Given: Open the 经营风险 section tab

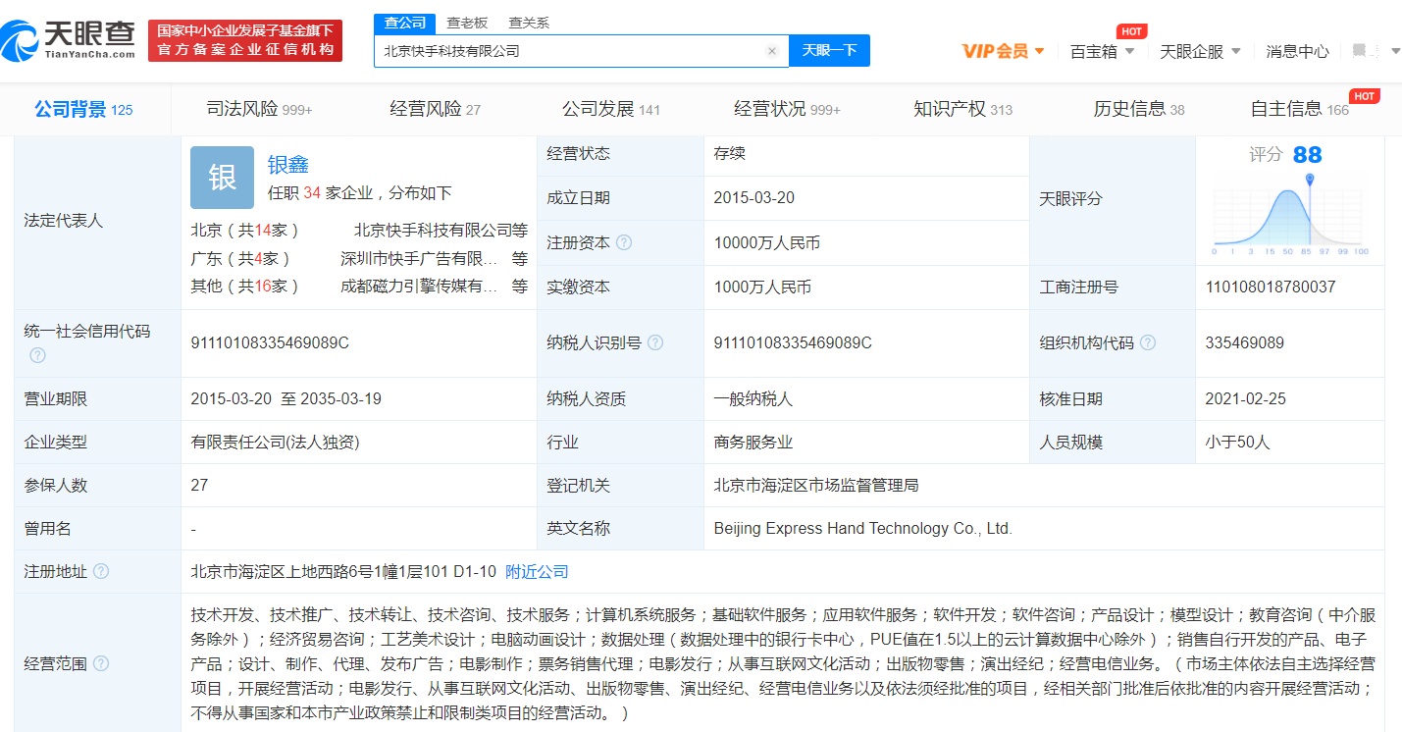Looking at the screenshot, I should [x=435, y=109].
